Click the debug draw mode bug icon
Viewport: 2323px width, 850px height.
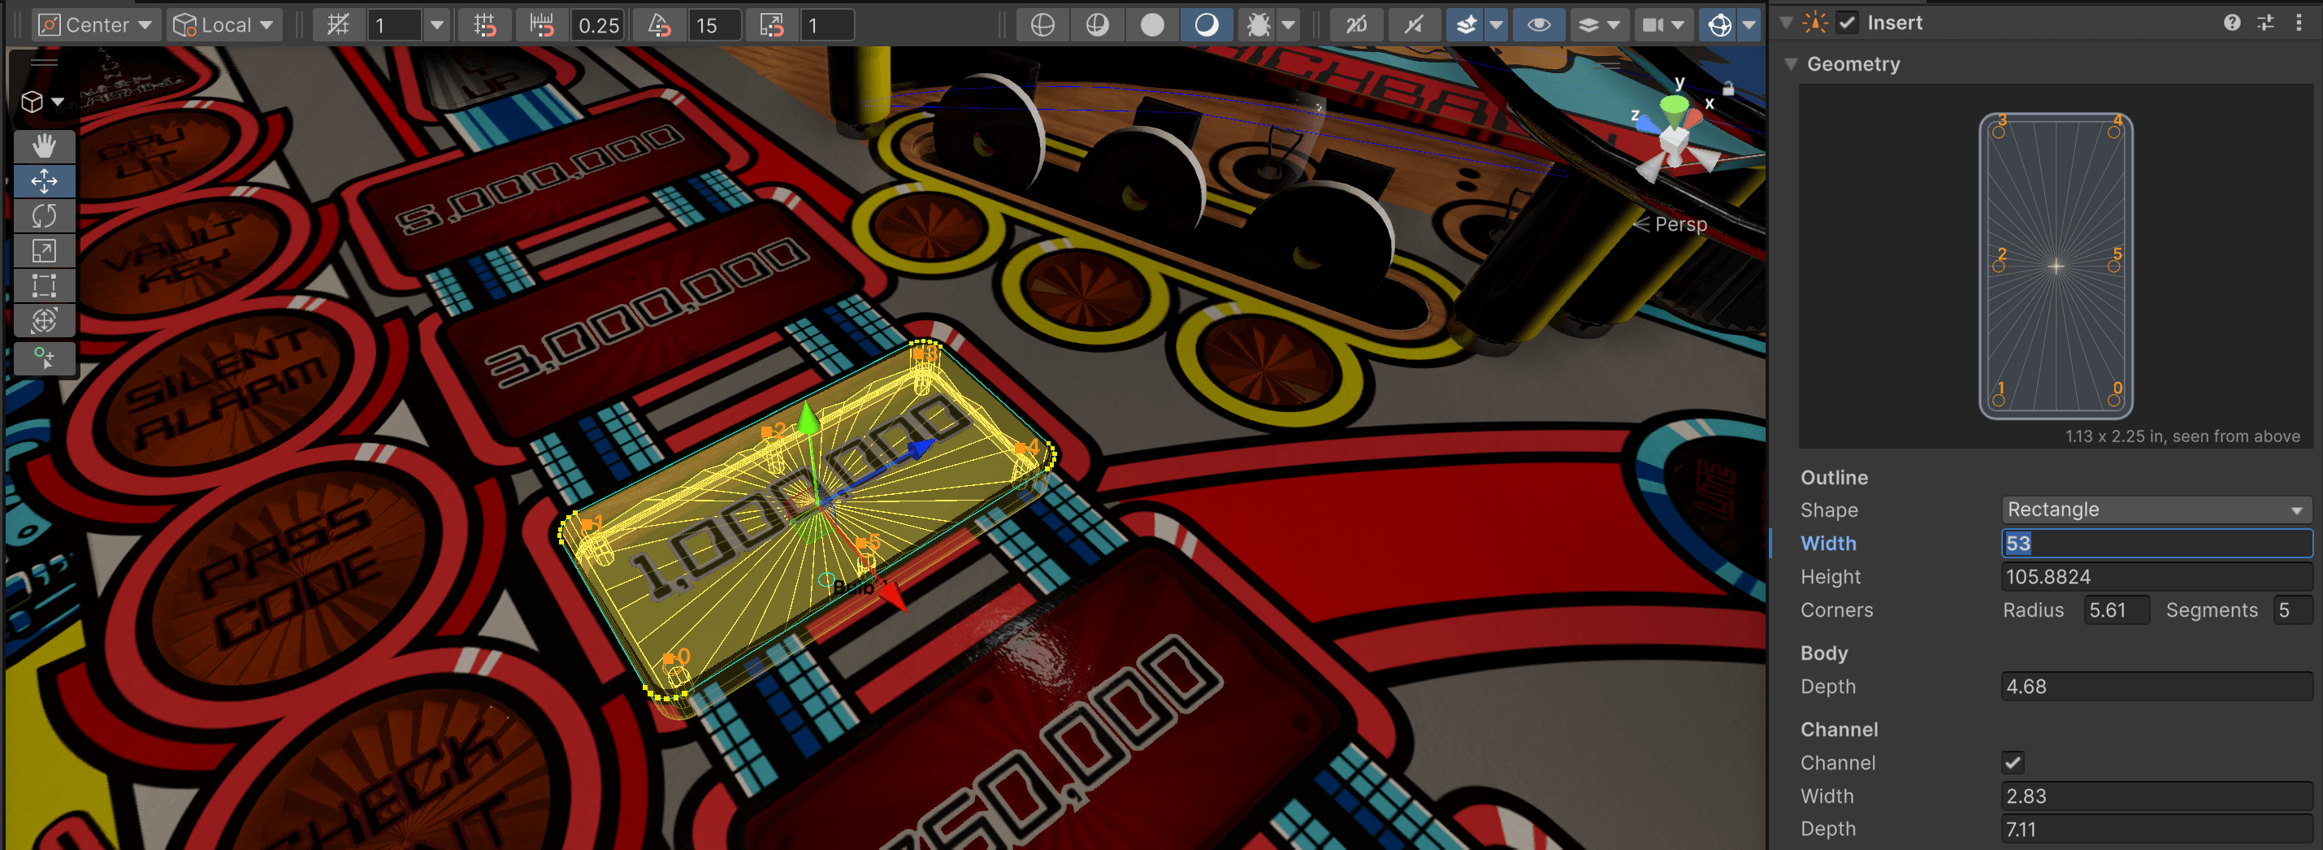[x=1258, y=25]
